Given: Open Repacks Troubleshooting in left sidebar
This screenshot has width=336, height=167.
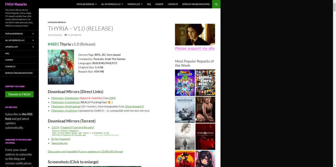Looking at the screenshot, I should pos(19,73).
